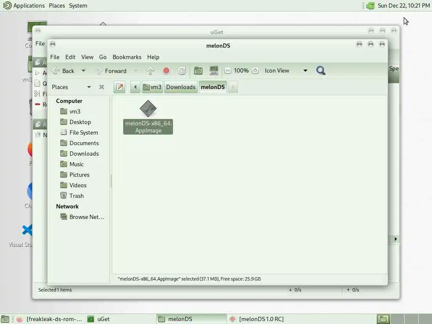Switch to the freakleak-ds-rom taskbar entry
Screen dimensions: 432x324
pos(50,319)
